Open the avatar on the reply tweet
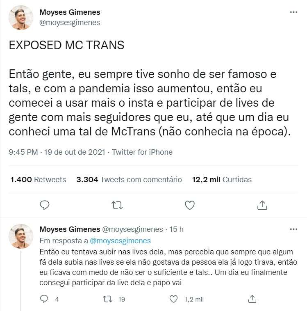 [x=21, y=236]
